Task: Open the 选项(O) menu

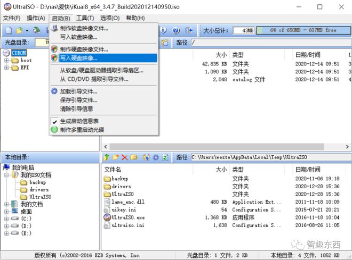Action: 110,18
